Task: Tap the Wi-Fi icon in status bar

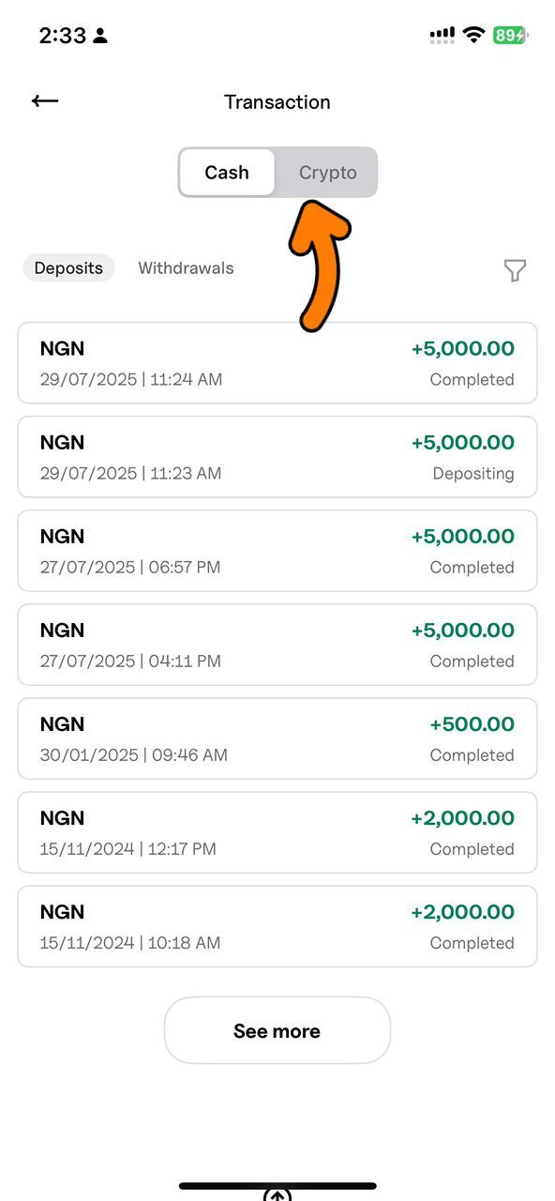Action: (x=474, y=34)
